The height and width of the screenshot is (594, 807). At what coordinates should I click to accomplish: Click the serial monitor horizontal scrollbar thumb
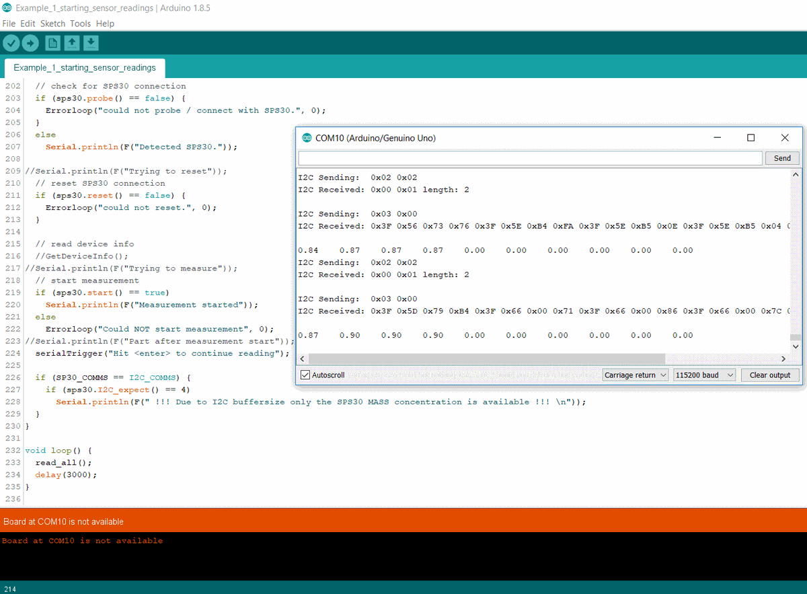click(486, 359)
